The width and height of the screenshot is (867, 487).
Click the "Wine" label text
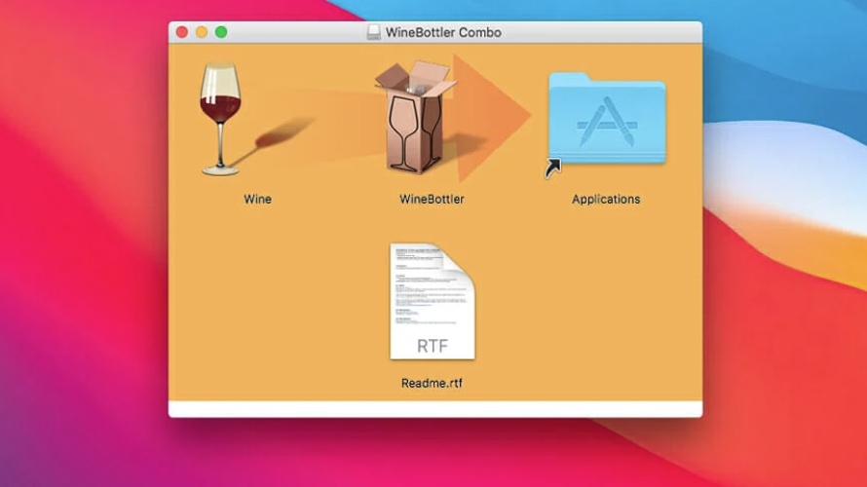(258, 199)
